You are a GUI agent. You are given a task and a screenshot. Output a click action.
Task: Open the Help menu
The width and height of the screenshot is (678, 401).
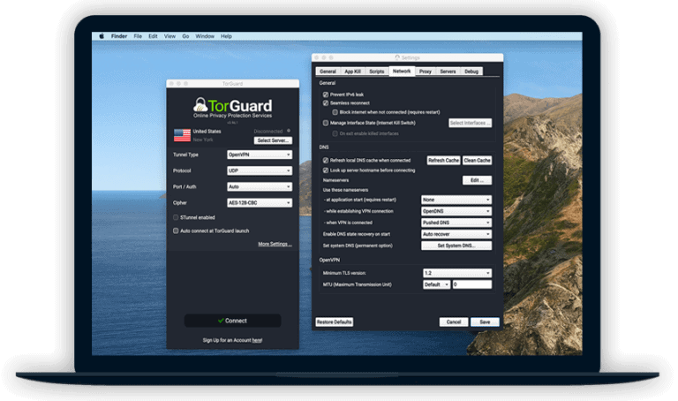(227, 36)
